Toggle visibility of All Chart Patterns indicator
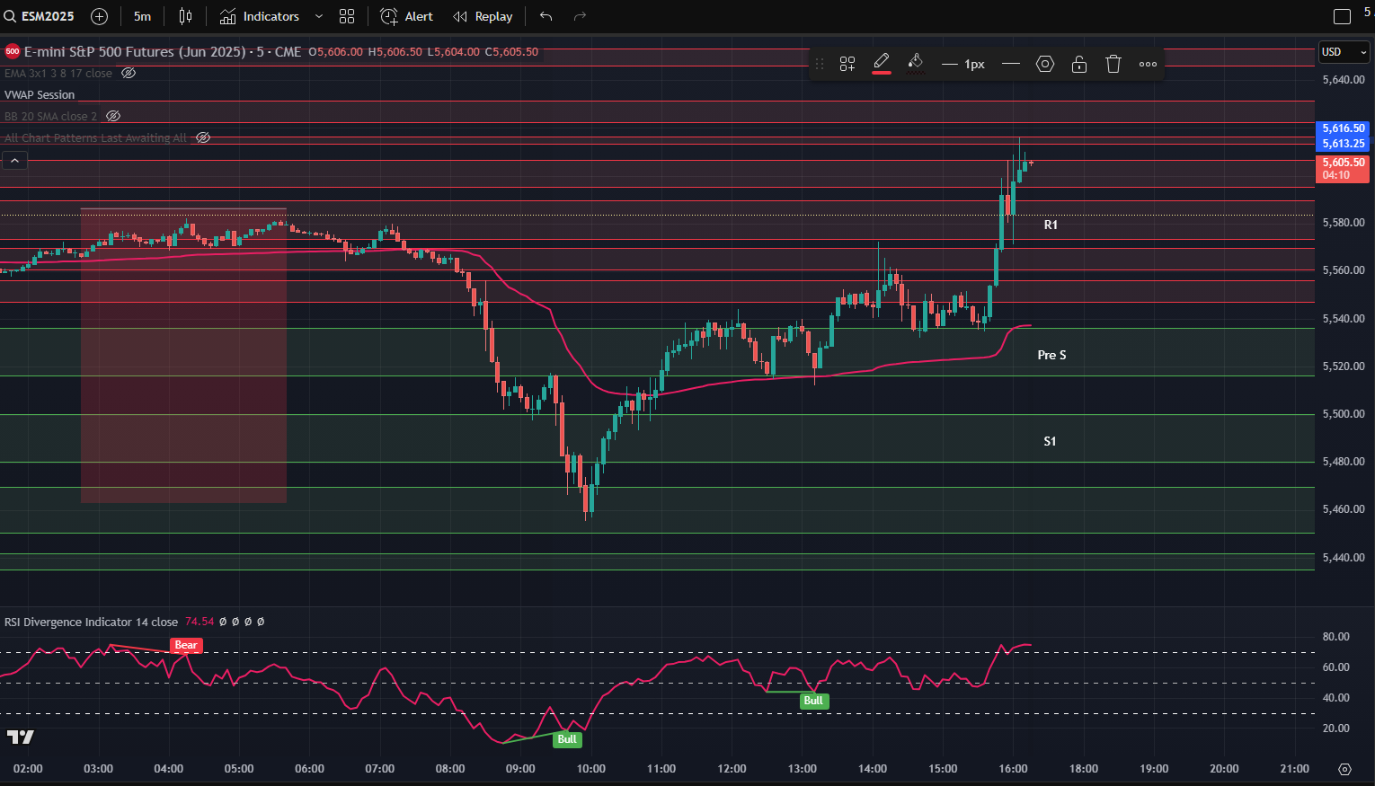This screenshot has width=1375, height=786. pyautogui.click(x=203, y=137)
